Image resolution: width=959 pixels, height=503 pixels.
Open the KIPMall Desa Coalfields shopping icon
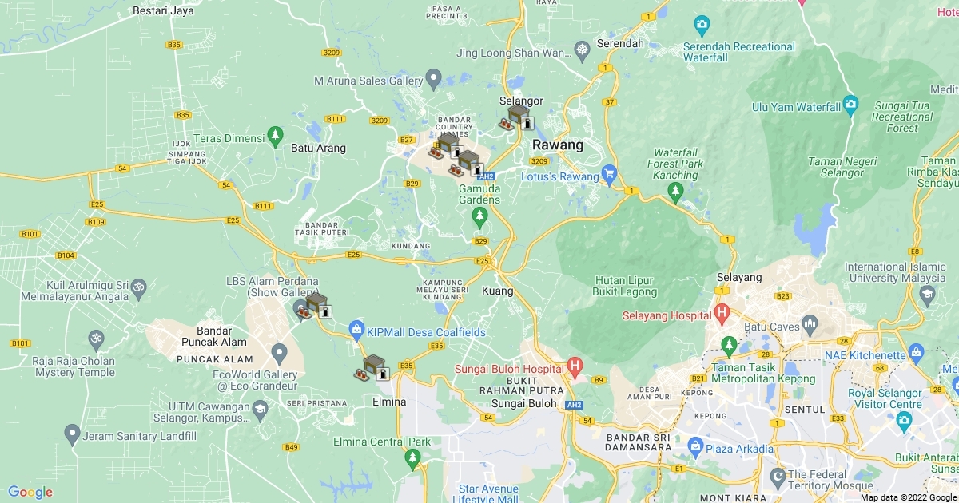(x=356, y=329)
